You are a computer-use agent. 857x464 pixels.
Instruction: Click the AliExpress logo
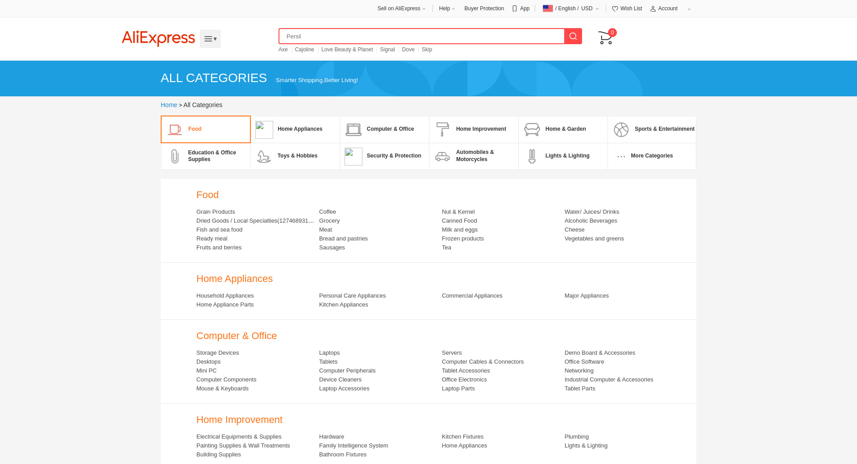[158, 38]
